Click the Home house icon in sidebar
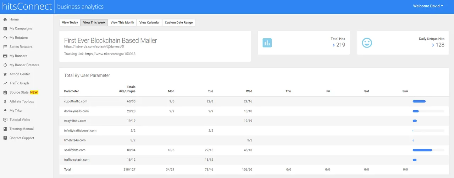 (x=5, y=20)
